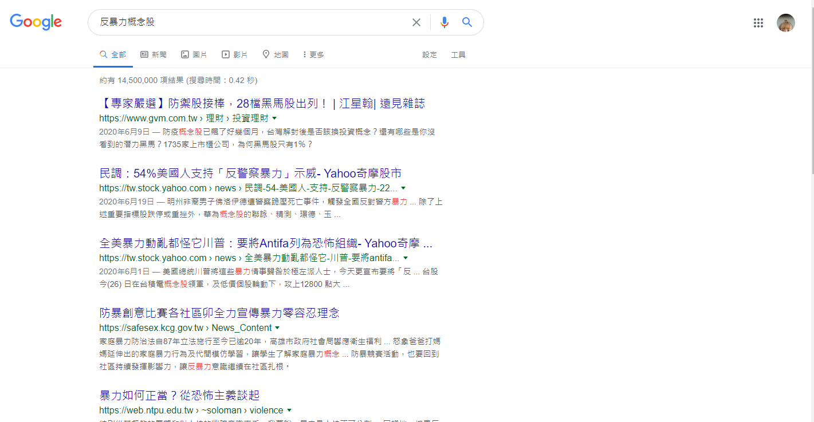Open 全美暴力動亂都怪它 result link

coord(266,243)
